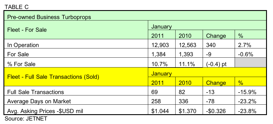Select the In Operation row label

pos(23,45)
